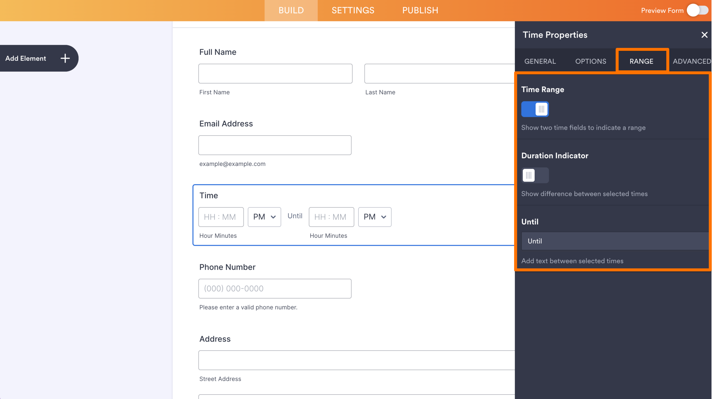This screenshot has width=713, height=399.
Task: Click the PUBLISH menu item
Action: tap(420, 10)
